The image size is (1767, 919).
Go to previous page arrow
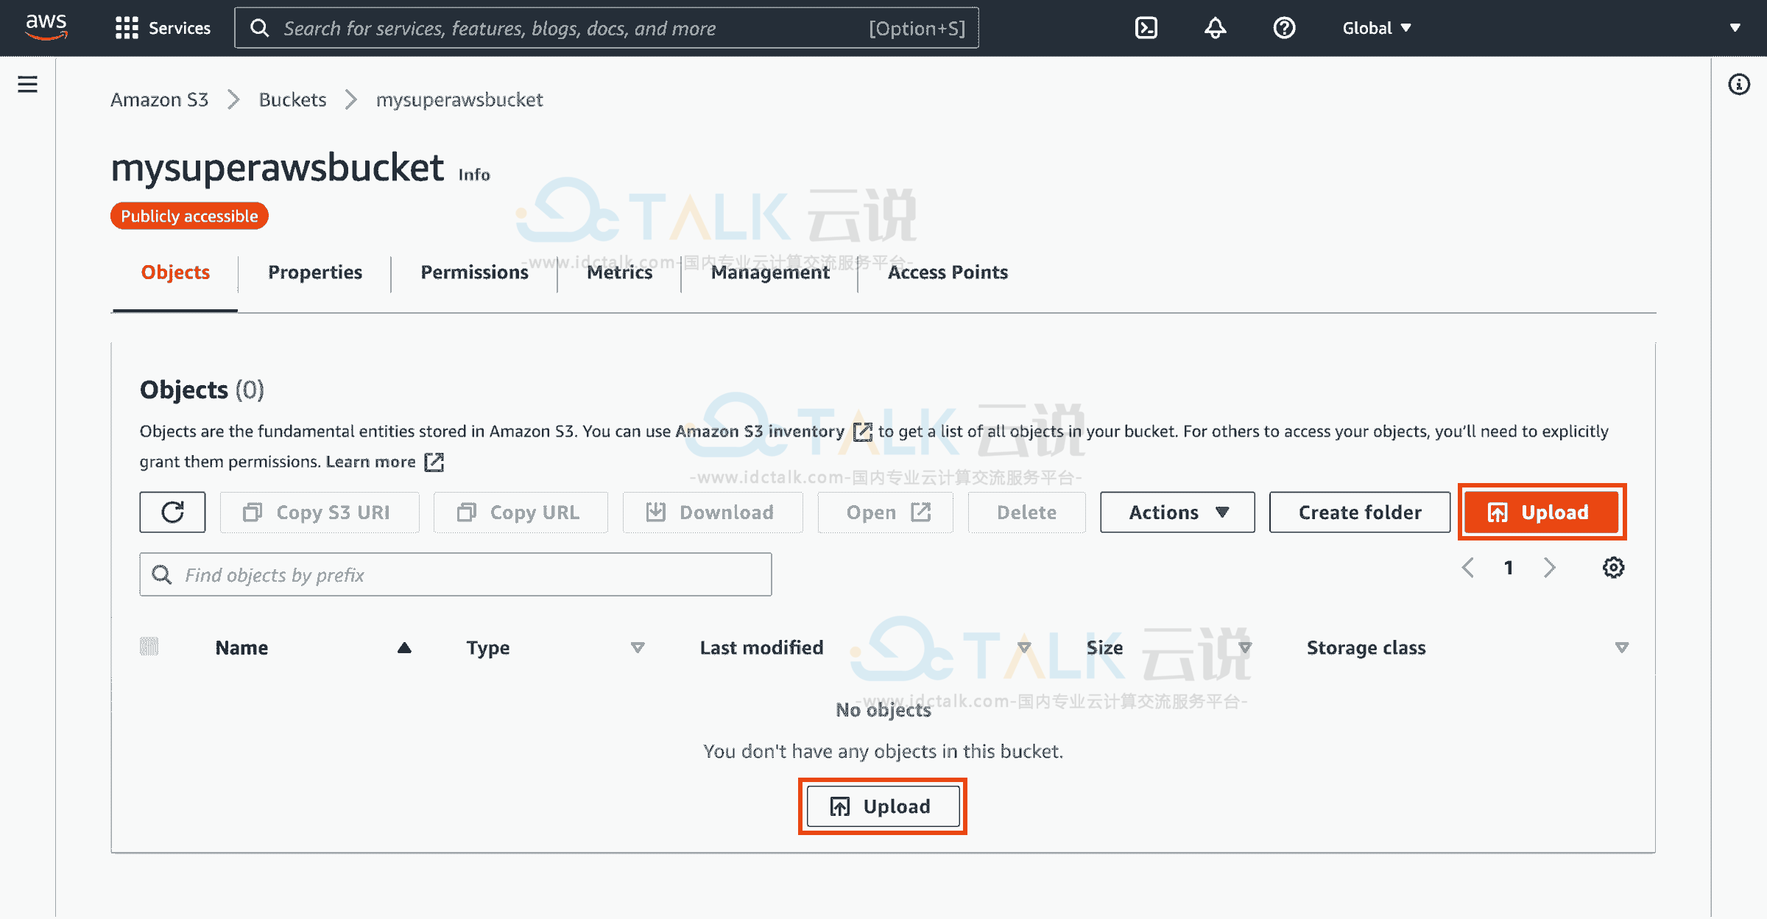click(x=1467, y=567)
